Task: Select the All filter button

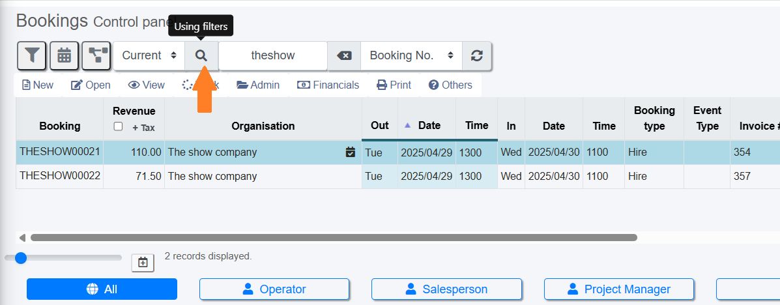Action: (x=102, y=289)
